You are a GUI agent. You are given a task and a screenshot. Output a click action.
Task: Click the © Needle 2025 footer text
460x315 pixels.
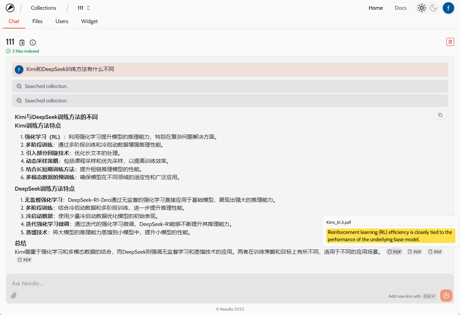(230, 309)
